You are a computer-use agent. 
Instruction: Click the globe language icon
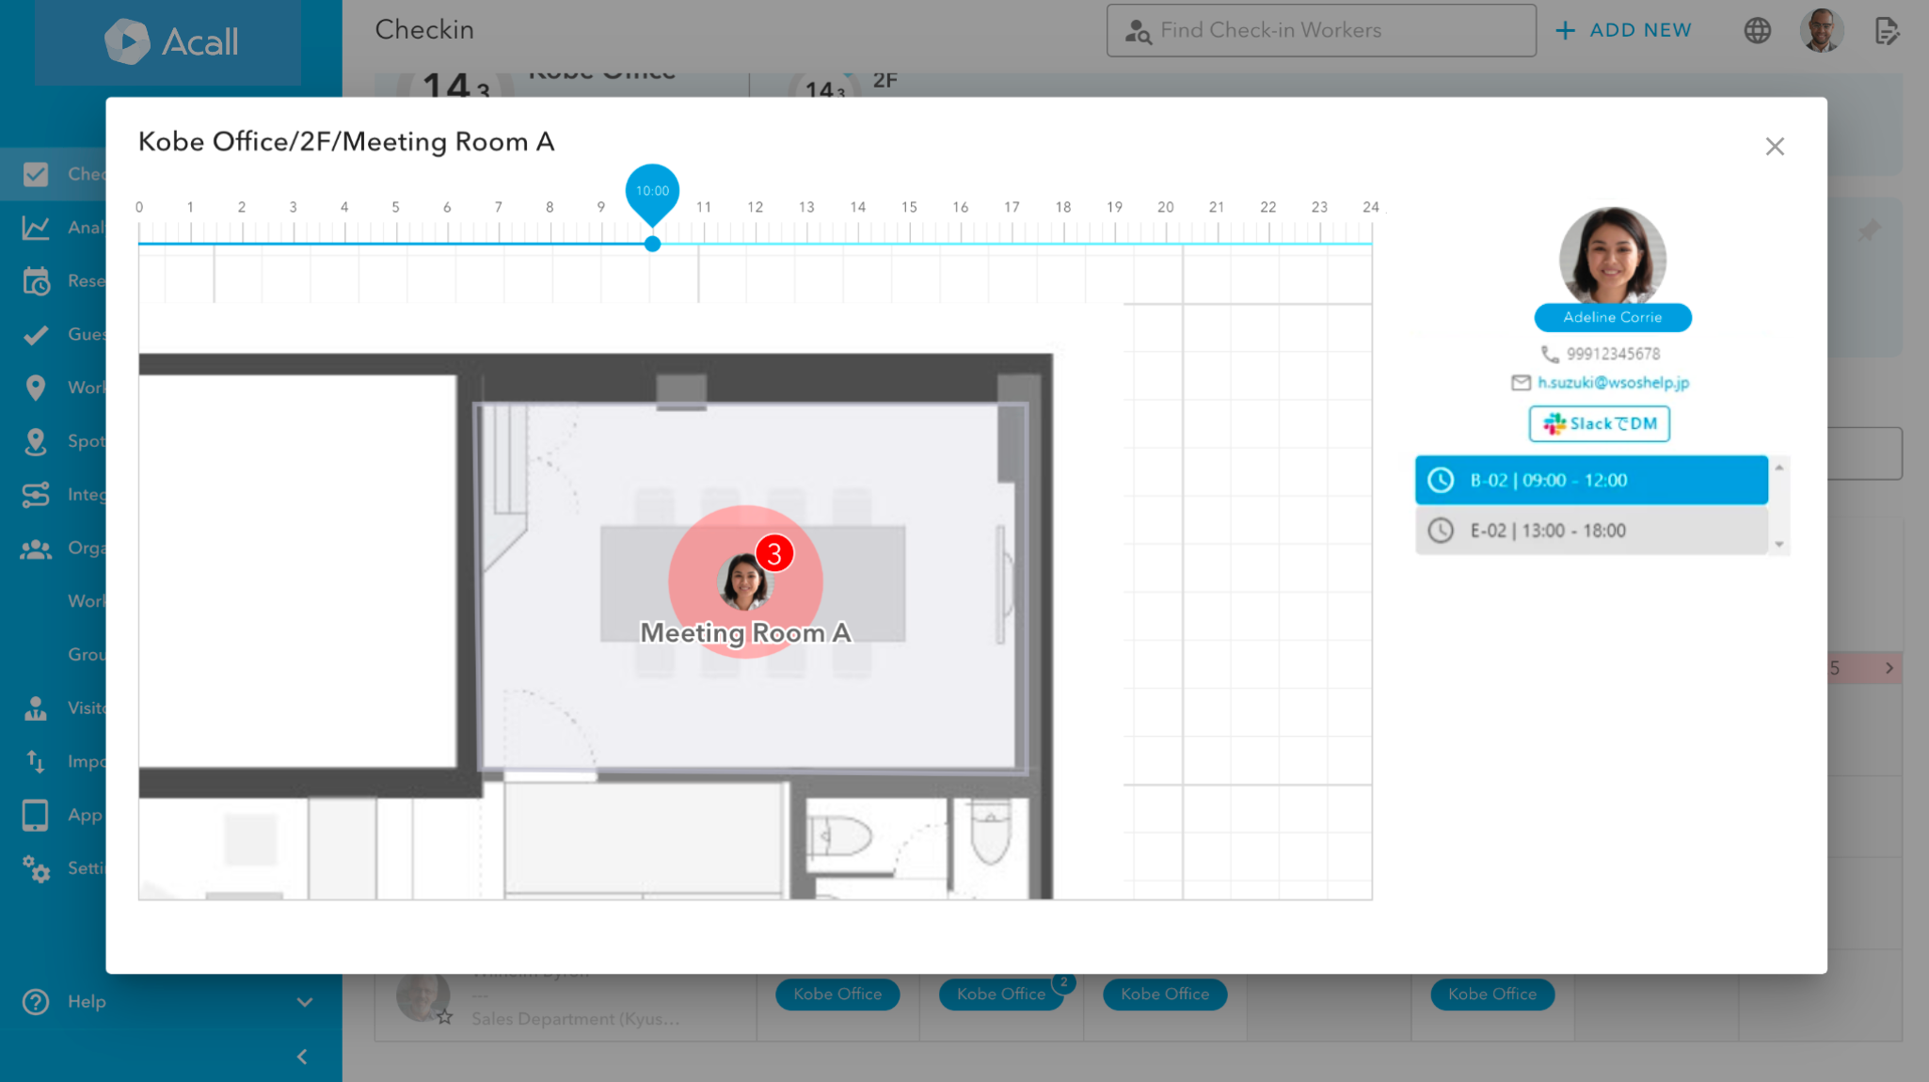tap(1757, 30)
